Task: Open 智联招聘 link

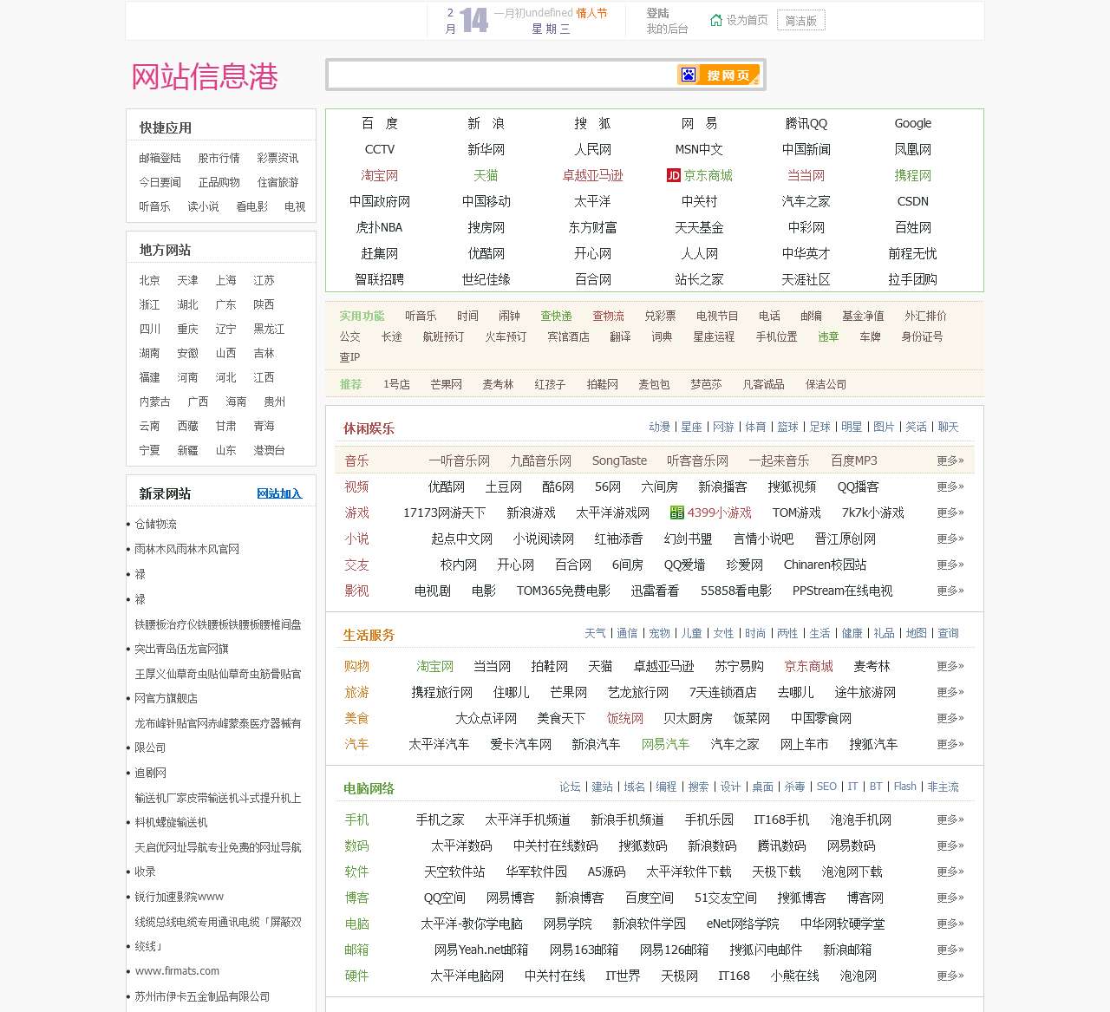Action: pyautogui.click(x=380, y=279)
